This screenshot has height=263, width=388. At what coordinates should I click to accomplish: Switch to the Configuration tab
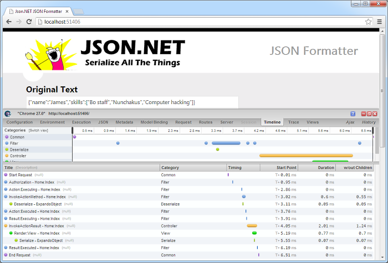click(x=19, y=122)
